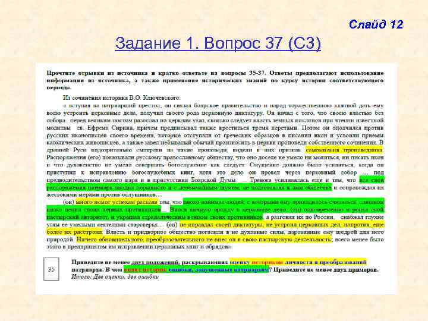Click the question number box '35'
This screenshot has width=428, height=321.
coord(51,269)
